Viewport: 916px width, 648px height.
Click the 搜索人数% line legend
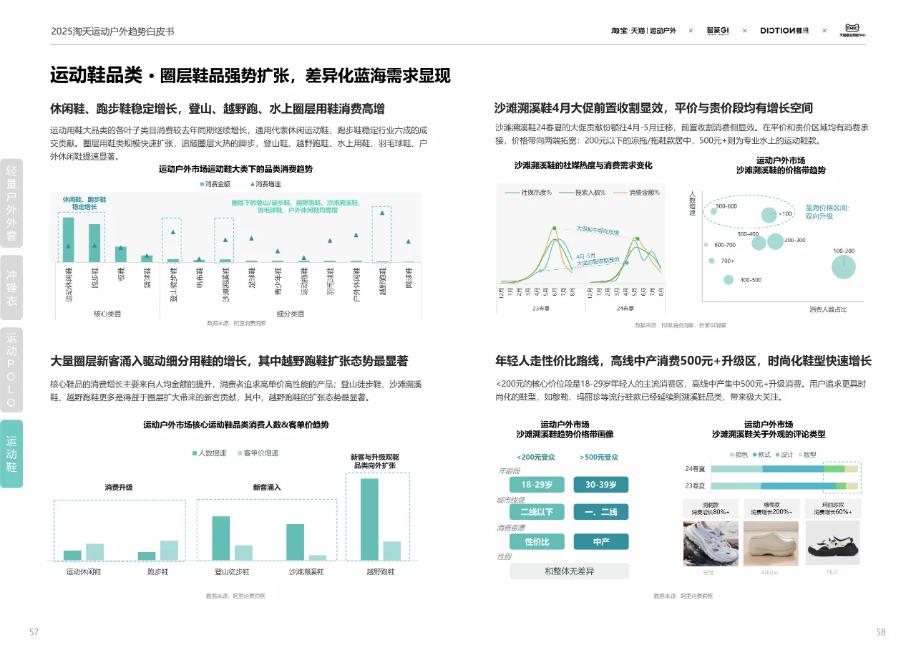pyautogui.click(x=582, y=193)
